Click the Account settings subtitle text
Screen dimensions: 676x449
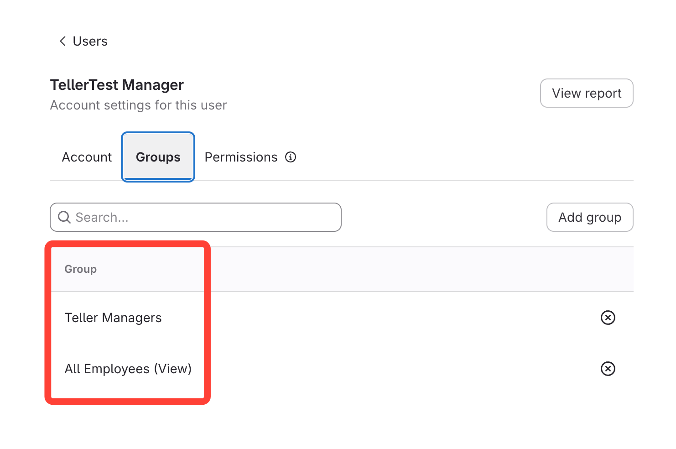[138, 105]
